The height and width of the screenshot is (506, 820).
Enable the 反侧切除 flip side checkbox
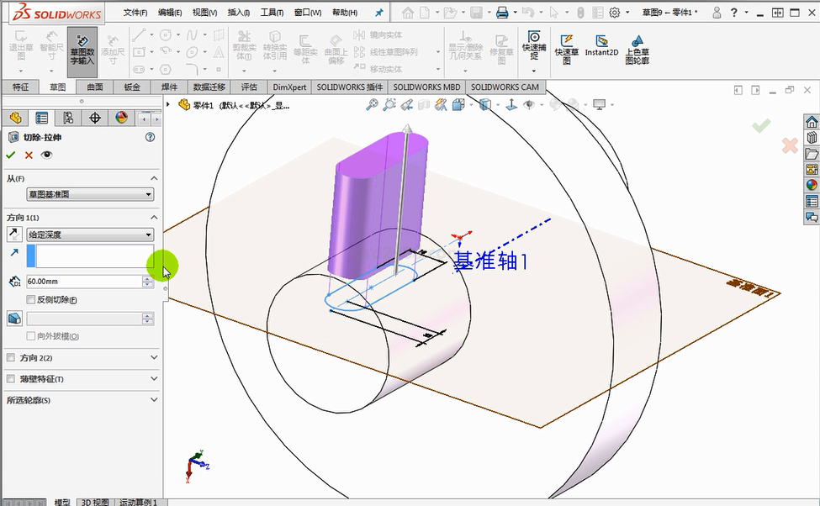tap(31, 299)
